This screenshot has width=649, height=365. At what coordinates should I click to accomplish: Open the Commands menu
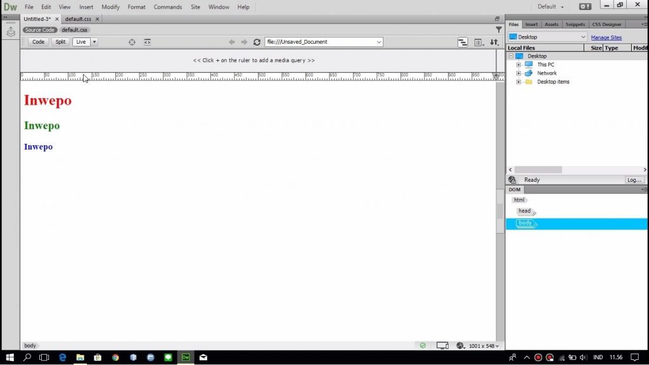pyautogui.click(x=167, y=7)
